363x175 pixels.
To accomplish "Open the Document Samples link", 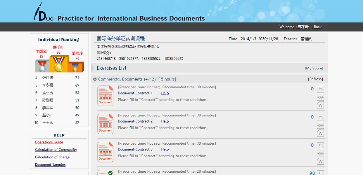I will coord(50,165).
